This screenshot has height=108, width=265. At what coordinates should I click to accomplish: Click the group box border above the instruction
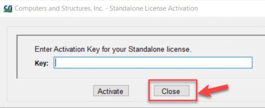(140, 35)
